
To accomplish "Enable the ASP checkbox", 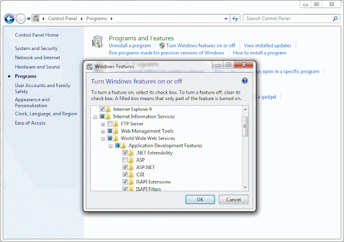I will click(x=125, y=160).
